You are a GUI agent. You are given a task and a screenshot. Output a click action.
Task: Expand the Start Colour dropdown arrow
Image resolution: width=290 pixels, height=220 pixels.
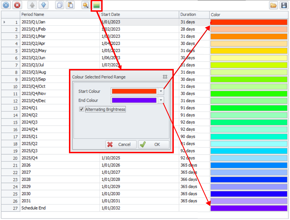pyautogui.click(x=161, y=91)
